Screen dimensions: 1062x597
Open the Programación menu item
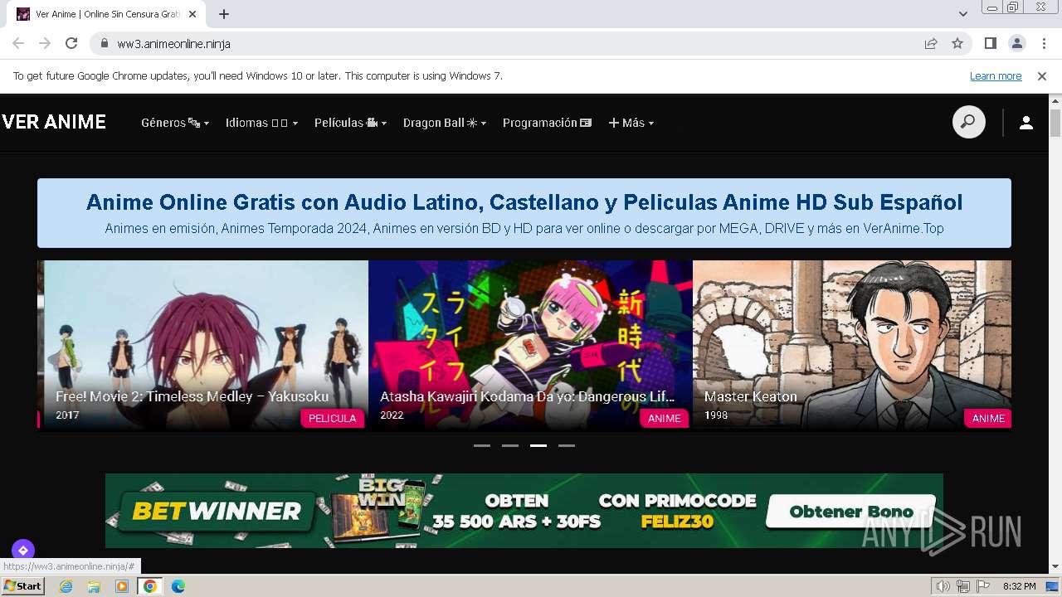547,123
